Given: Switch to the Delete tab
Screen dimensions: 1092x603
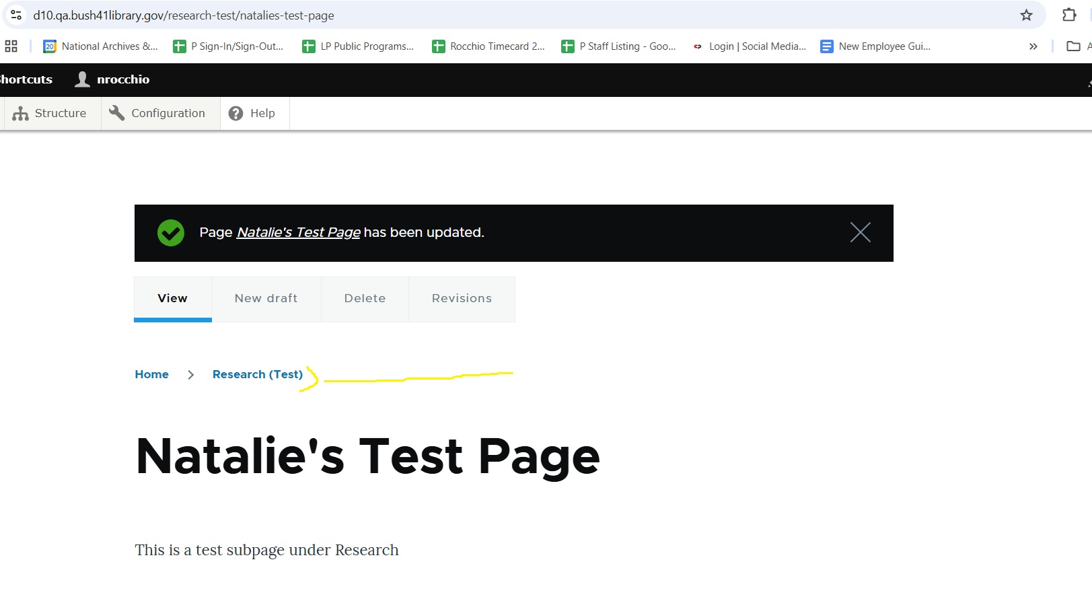Looking at the screenshot, I should (x=365, y=299).
